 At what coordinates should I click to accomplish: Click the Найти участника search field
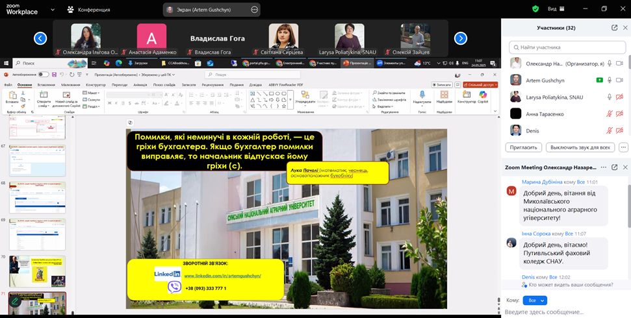tap(566, 47)
